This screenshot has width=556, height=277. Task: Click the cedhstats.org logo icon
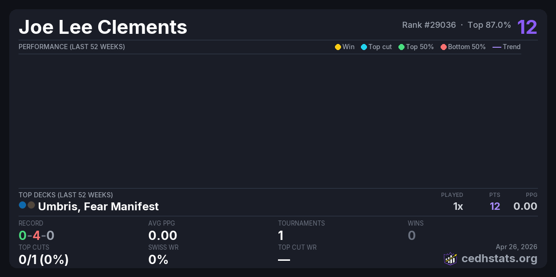tap(450, 258)
